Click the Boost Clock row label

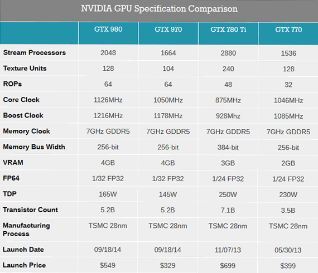(x=23, y=115)
